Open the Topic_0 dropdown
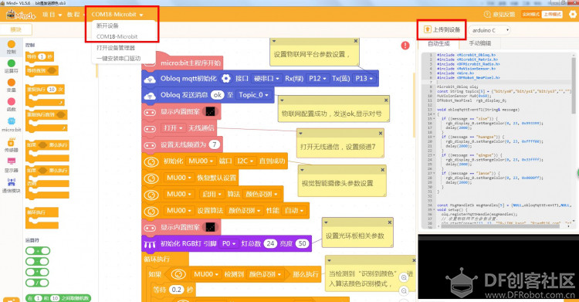 [x=253, y=95]
